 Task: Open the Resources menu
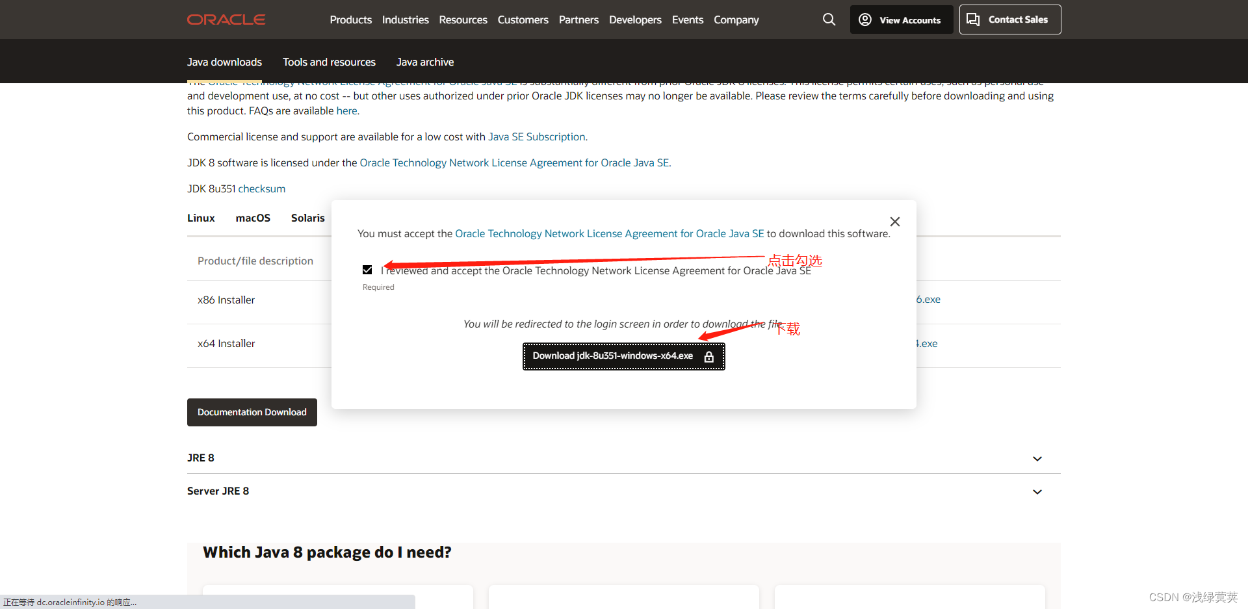pyautogui.click(x=463, y=19)
